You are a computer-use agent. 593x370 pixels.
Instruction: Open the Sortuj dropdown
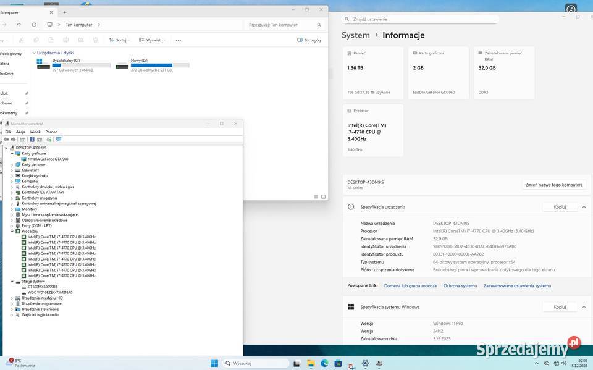pos(117,40)
